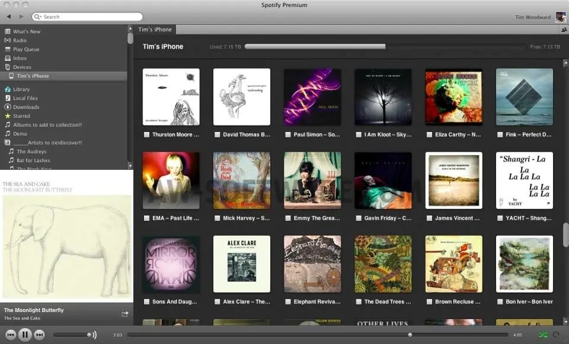
Task: Tick the Gavin Friday album checkbox
Action: (359, 218)
